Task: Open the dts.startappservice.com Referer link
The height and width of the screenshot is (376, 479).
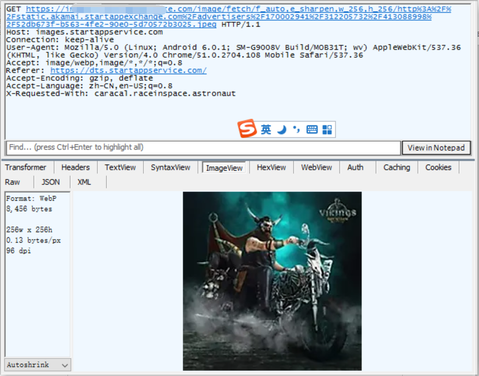Action: [x=128, y=70]
